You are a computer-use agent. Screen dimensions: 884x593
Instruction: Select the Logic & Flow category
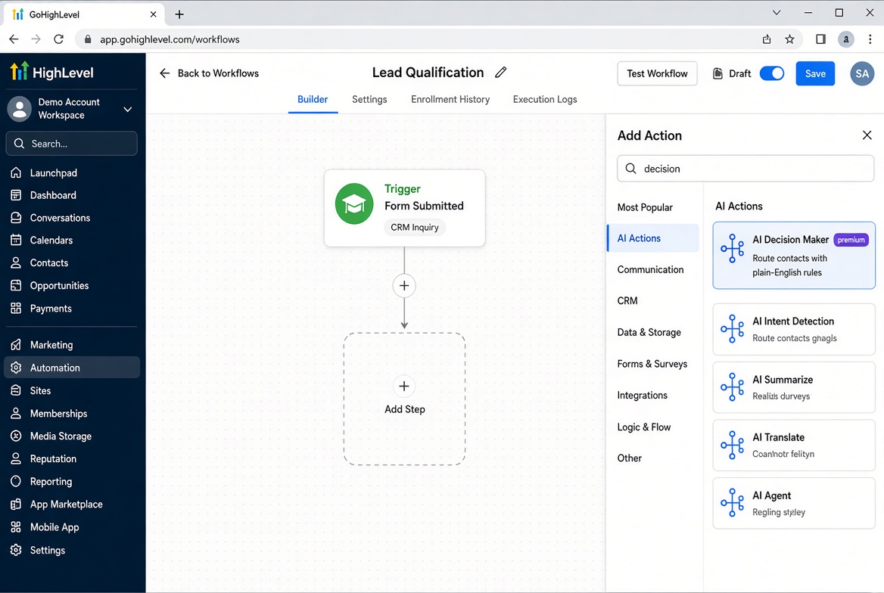point(644,427)
